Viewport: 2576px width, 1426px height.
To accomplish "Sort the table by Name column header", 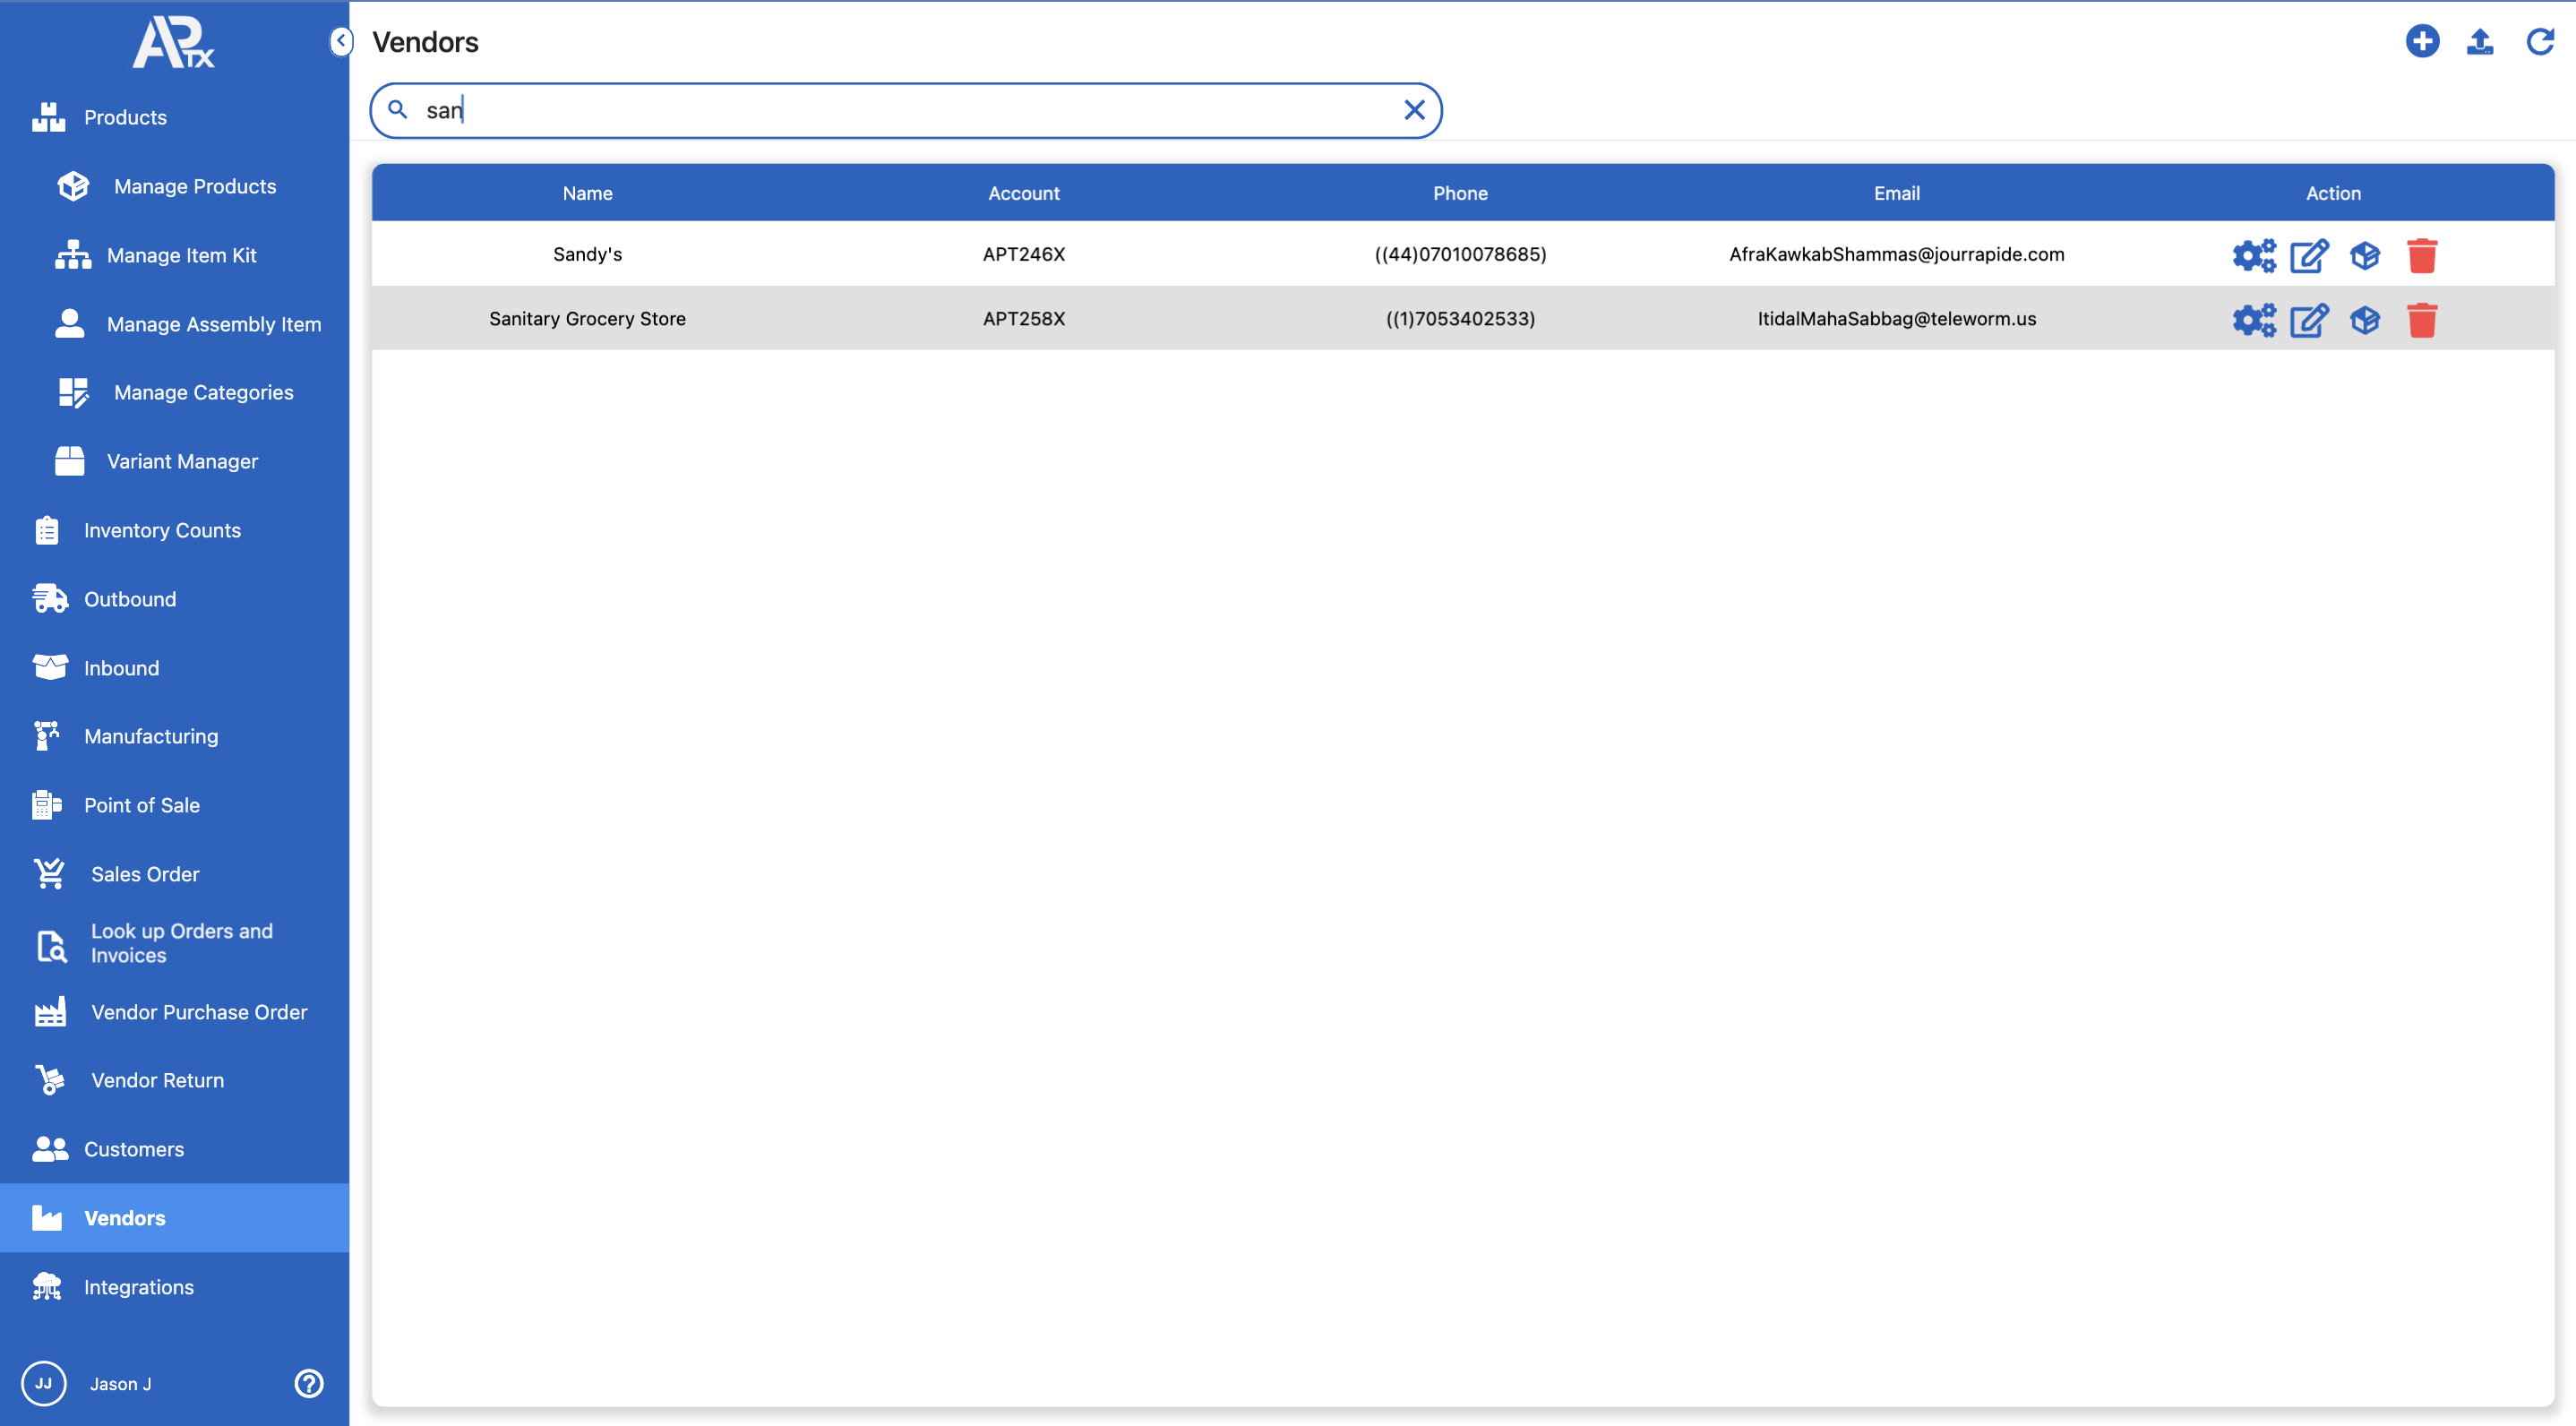I will point(587,193).
